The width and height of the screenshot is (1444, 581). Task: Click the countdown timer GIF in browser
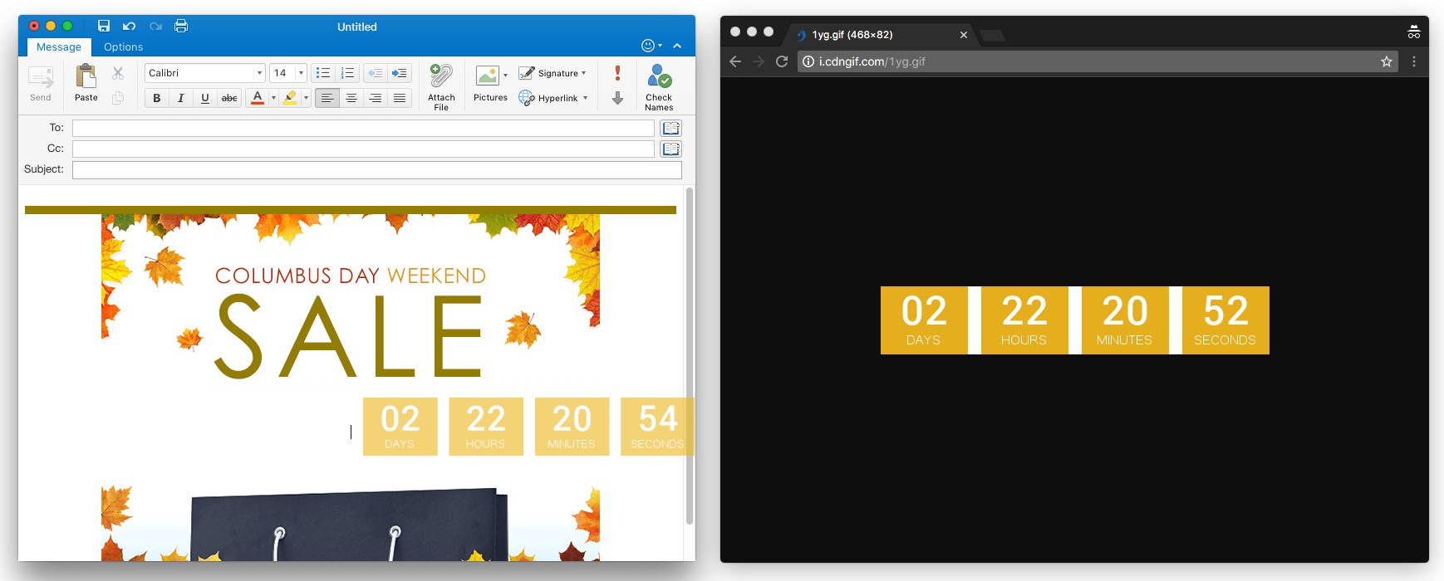1074,320
